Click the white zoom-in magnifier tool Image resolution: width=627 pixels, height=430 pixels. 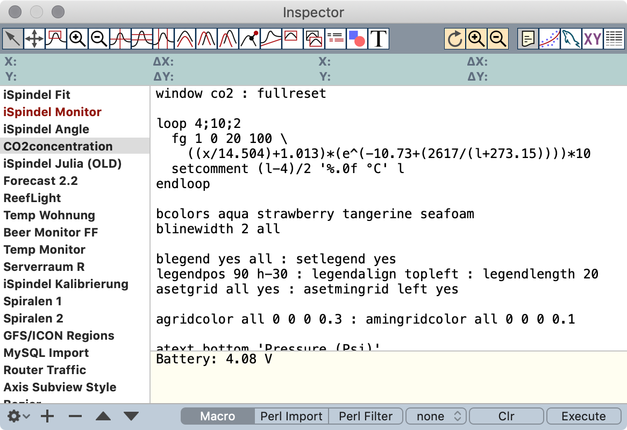pyautogui.click(x=77, y=39)
